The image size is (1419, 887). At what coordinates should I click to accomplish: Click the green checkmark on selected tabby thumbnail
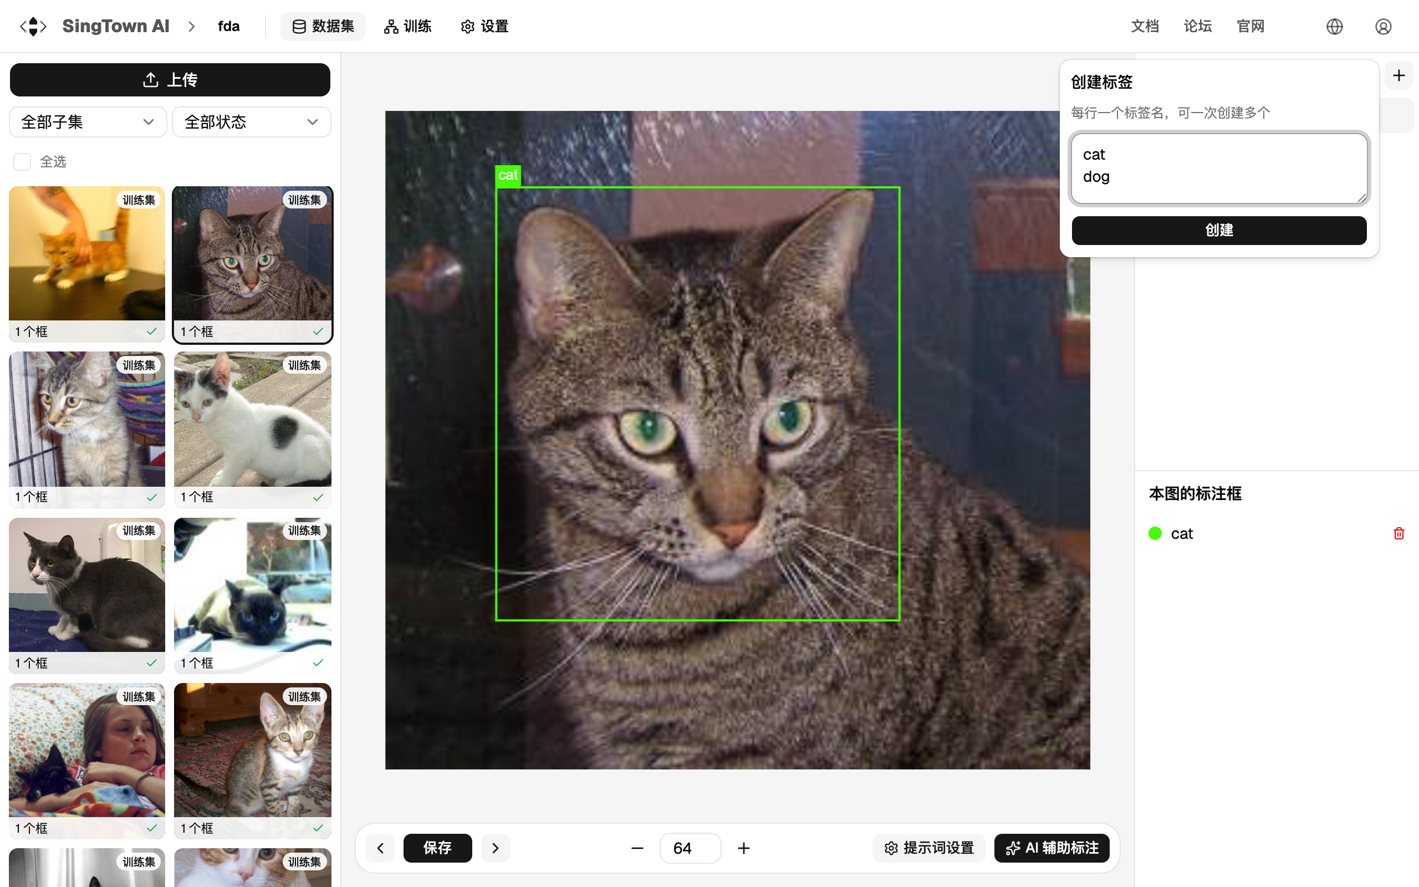tap(318, 332)
